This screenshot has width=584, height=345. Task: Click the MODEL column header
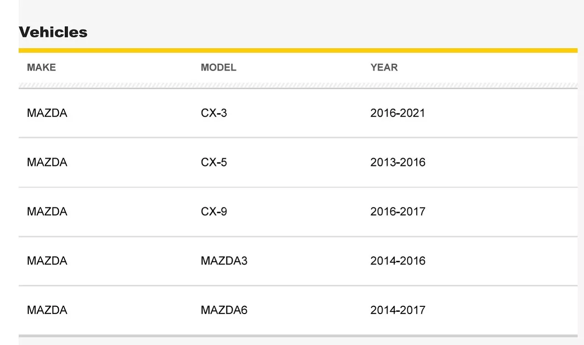[219, 67]
